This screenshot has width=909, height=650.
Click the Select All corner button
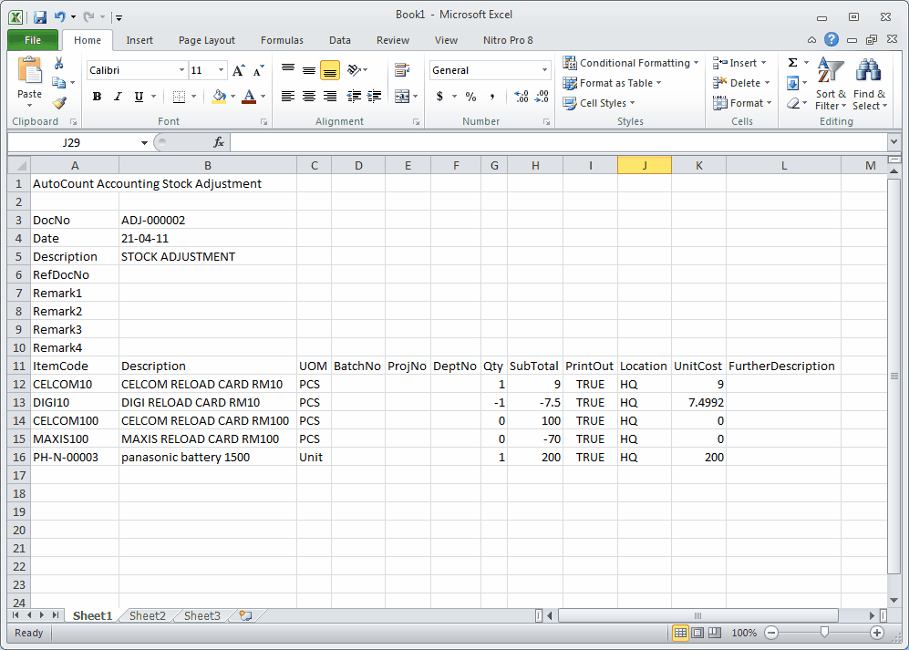click(19, 165)
